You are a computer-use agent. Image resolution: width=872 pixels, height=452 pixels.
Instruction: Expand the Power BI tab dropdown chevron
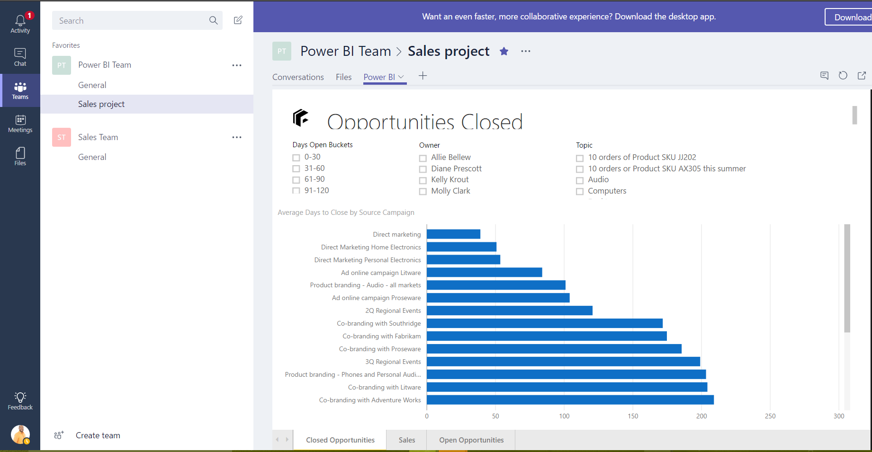(x=401, y=77)
